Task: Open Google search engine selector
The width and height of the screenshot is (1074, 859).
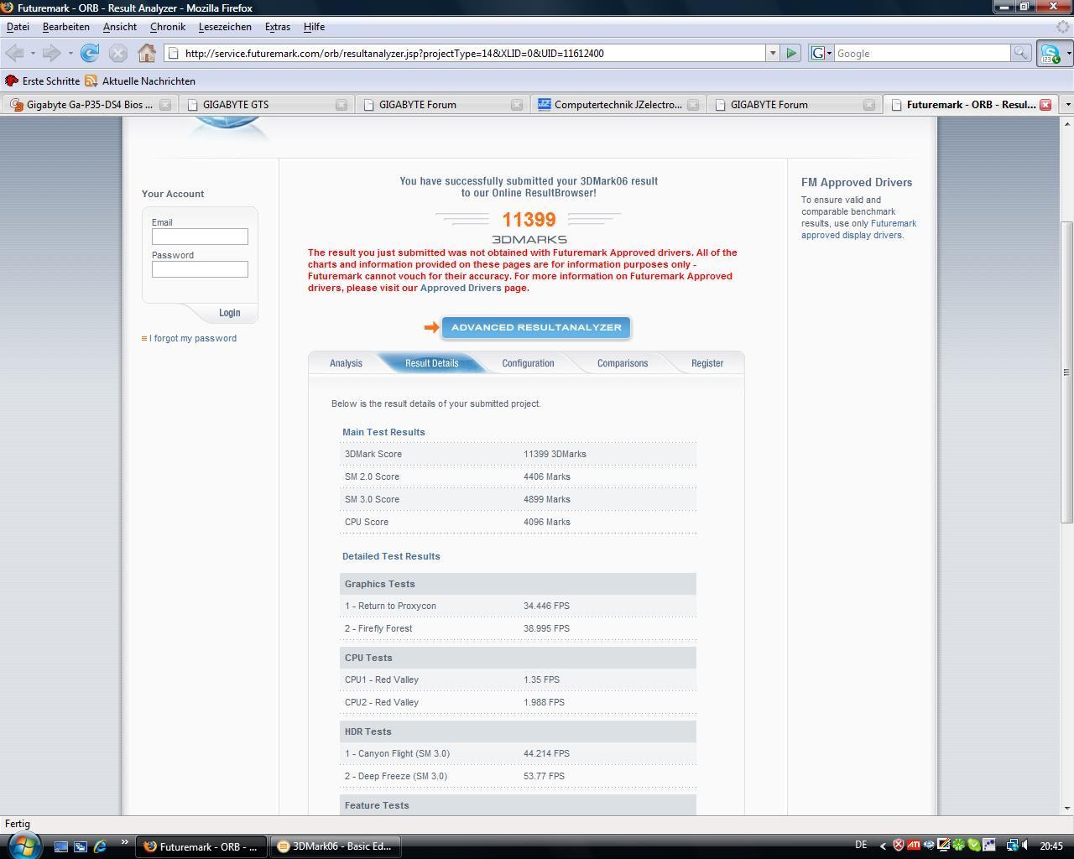Action: (821, 53)
